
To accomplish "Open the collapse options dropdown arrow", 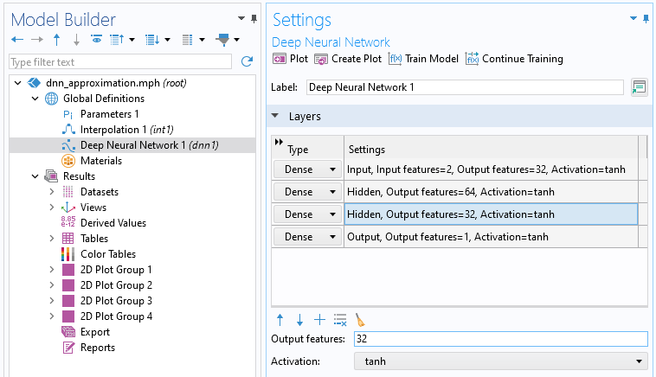I will click(132, 40).
